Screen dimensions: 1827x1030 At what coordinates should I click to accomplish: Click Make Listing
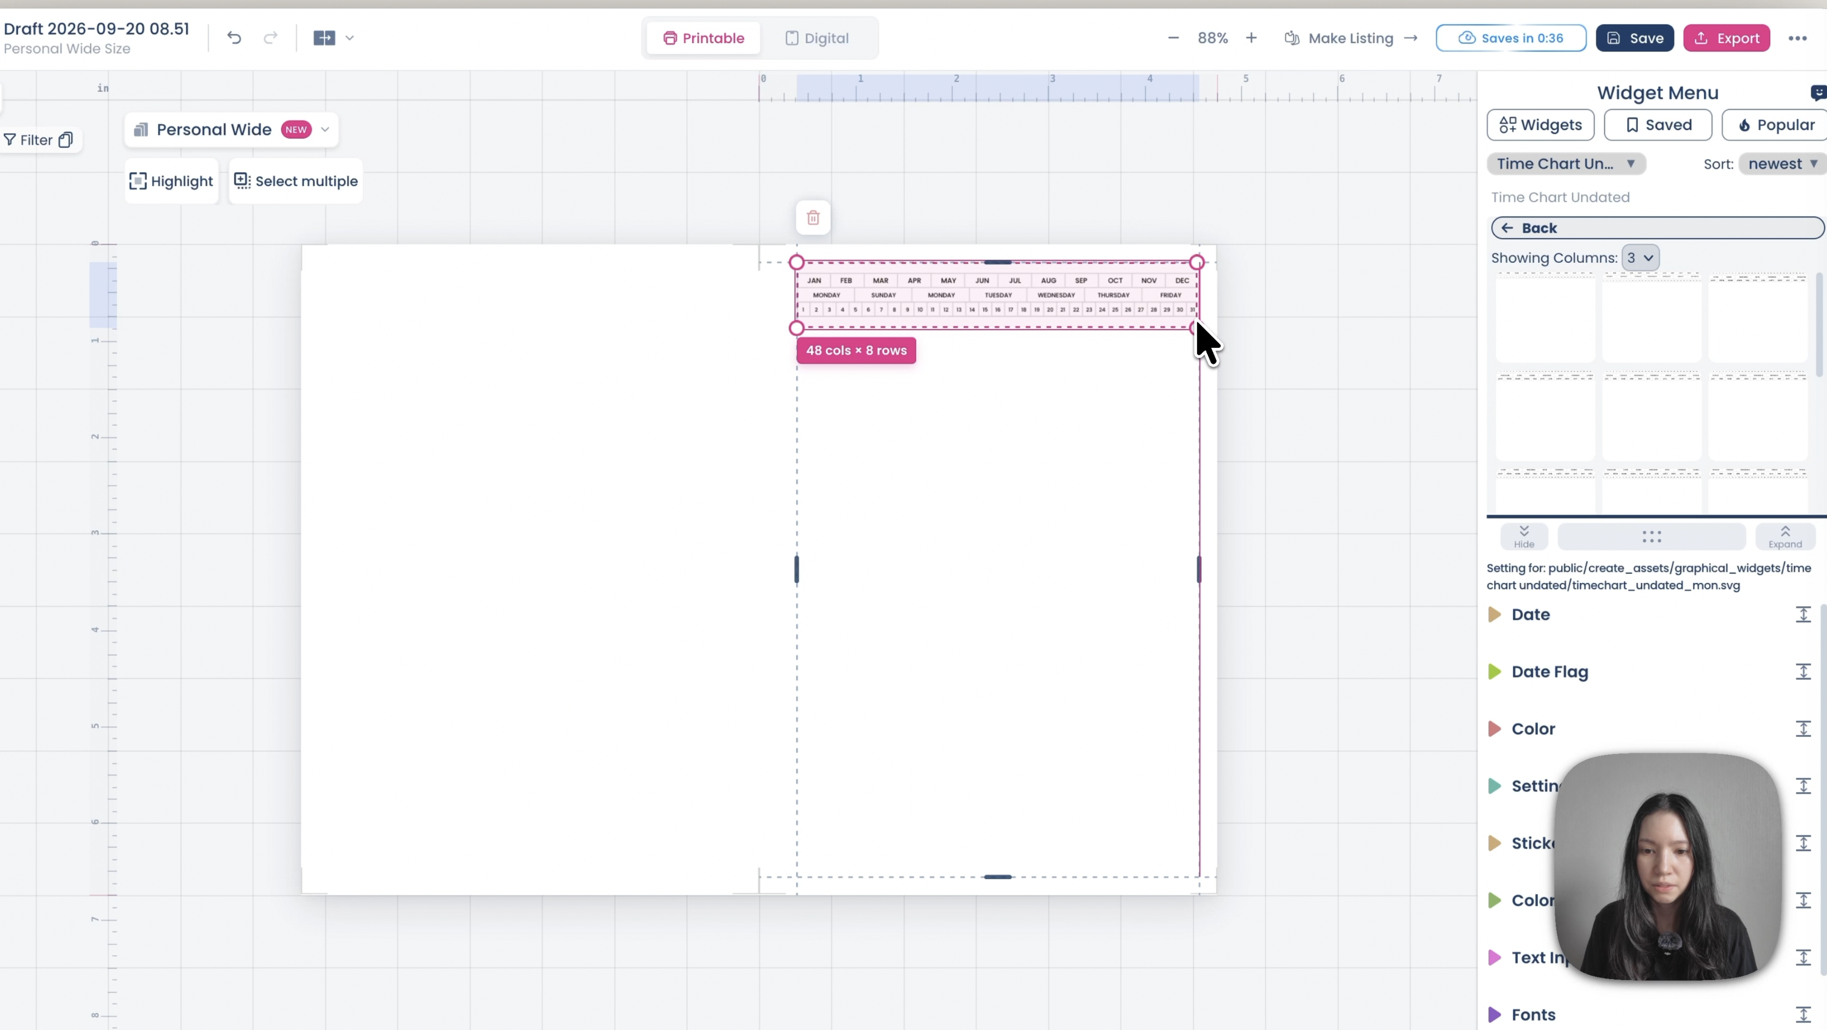click(x=1350, y=38)
